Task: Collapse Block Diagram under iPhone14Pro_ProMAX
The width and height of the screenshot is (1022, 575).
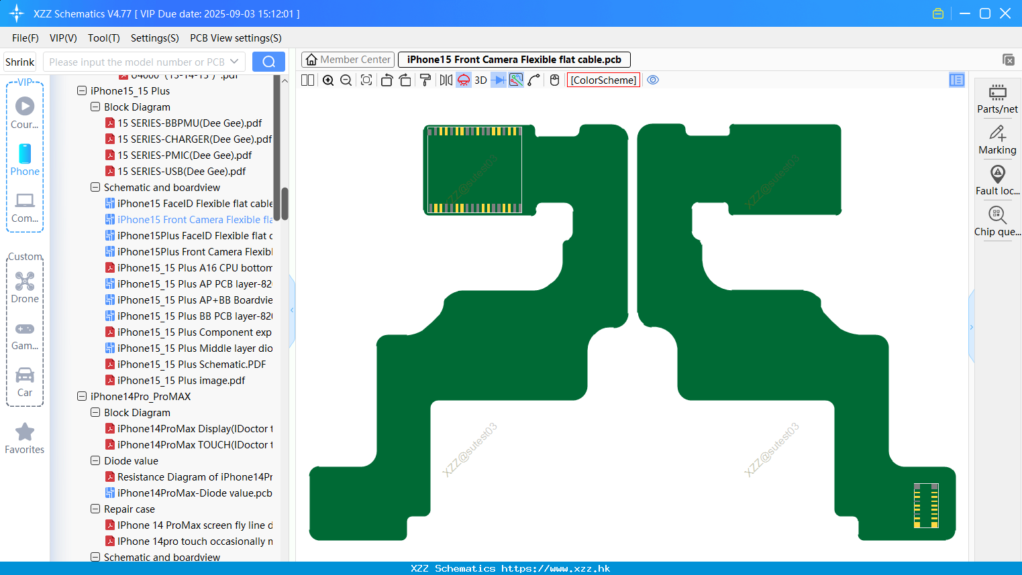Action: coord(95,412)
